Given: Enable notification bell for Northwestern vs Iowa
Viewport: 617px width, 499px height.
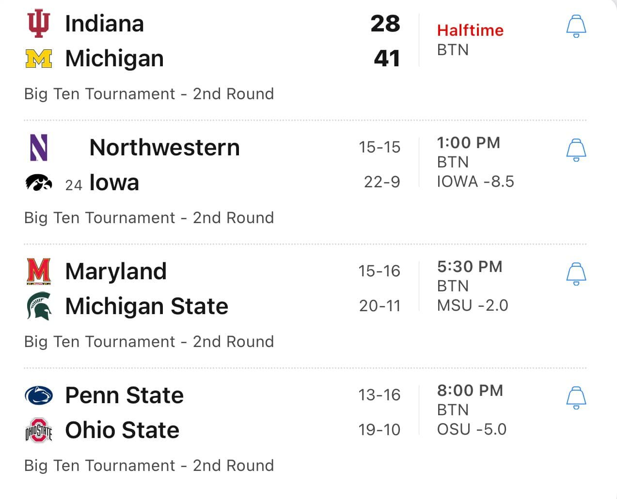Looking at the screenshot, I should pyautogui.click(x=576, y=150).
